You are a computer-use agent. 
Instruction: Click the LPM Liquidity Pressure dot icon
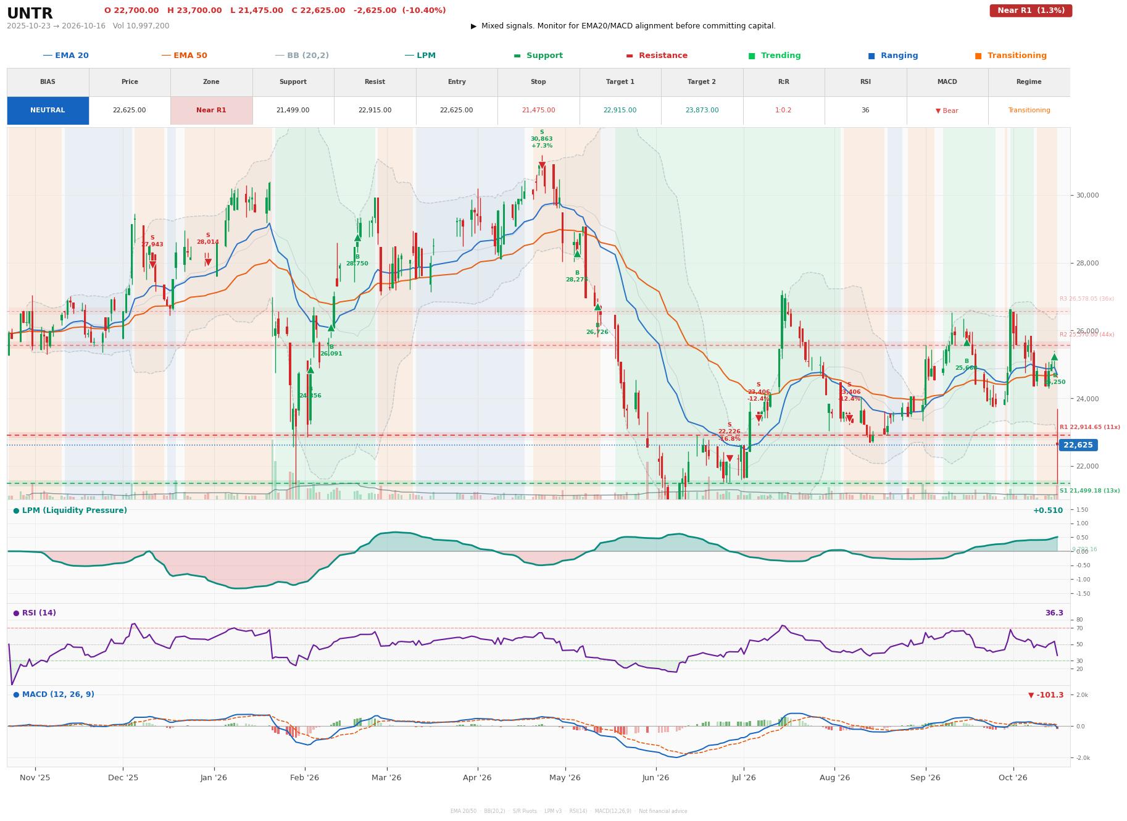(16, 511)
